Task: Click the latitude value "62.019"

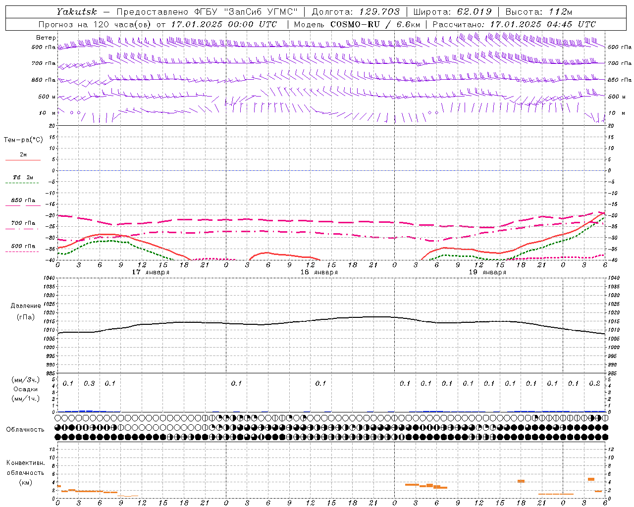Action: 474,12
